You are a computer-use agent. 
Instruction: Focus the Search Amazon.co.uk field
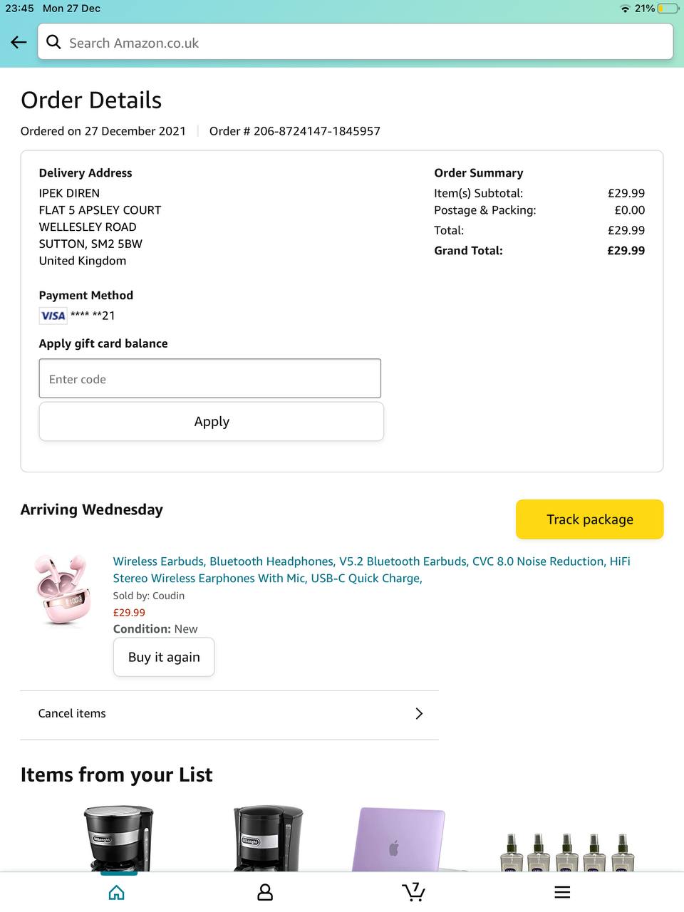click(363, 43)
